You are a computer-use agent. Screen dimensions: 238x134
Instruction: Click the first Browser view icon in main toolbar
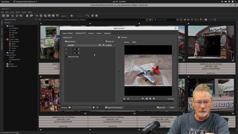point(3,16)
